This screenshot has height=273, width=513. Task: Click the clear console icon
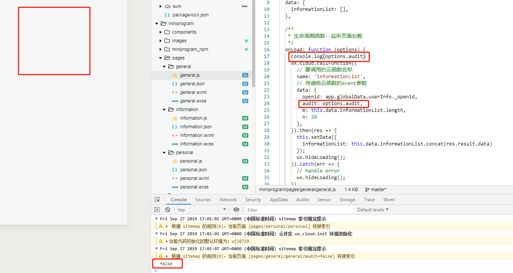coord(168,210)
